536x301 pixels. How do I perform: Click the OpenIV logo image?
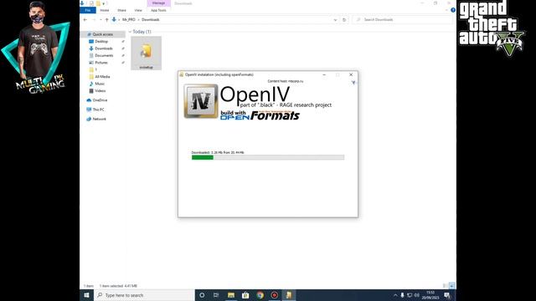point(201,101)
